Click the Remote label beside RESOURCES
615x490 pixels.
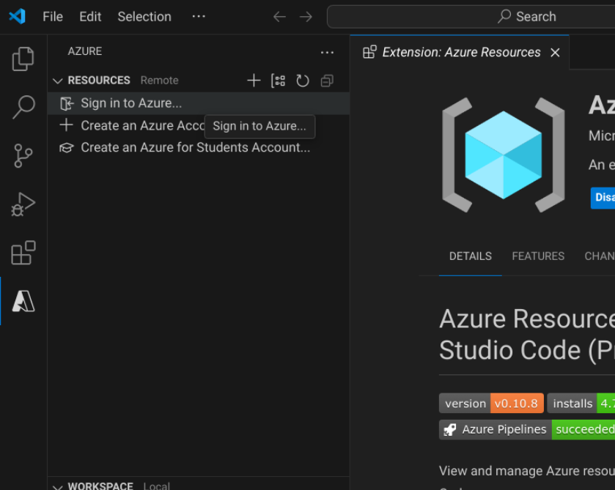159,81
